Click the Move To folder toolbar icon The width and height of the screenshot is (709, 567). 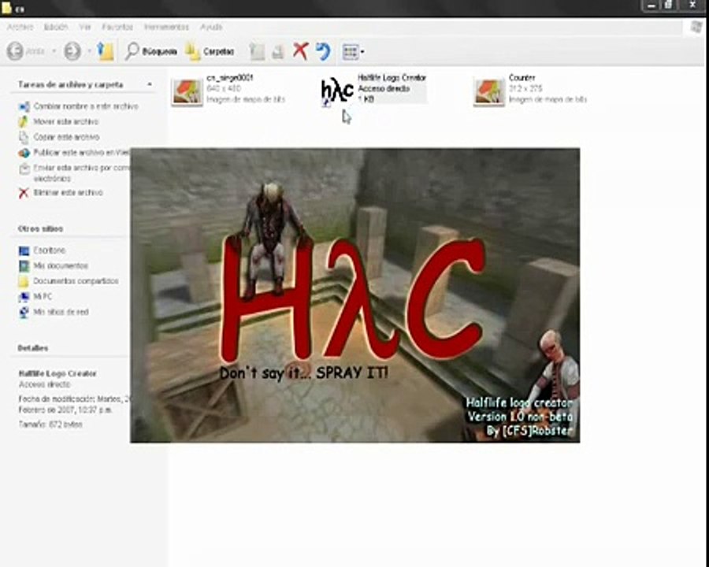[x=257, y=52]
